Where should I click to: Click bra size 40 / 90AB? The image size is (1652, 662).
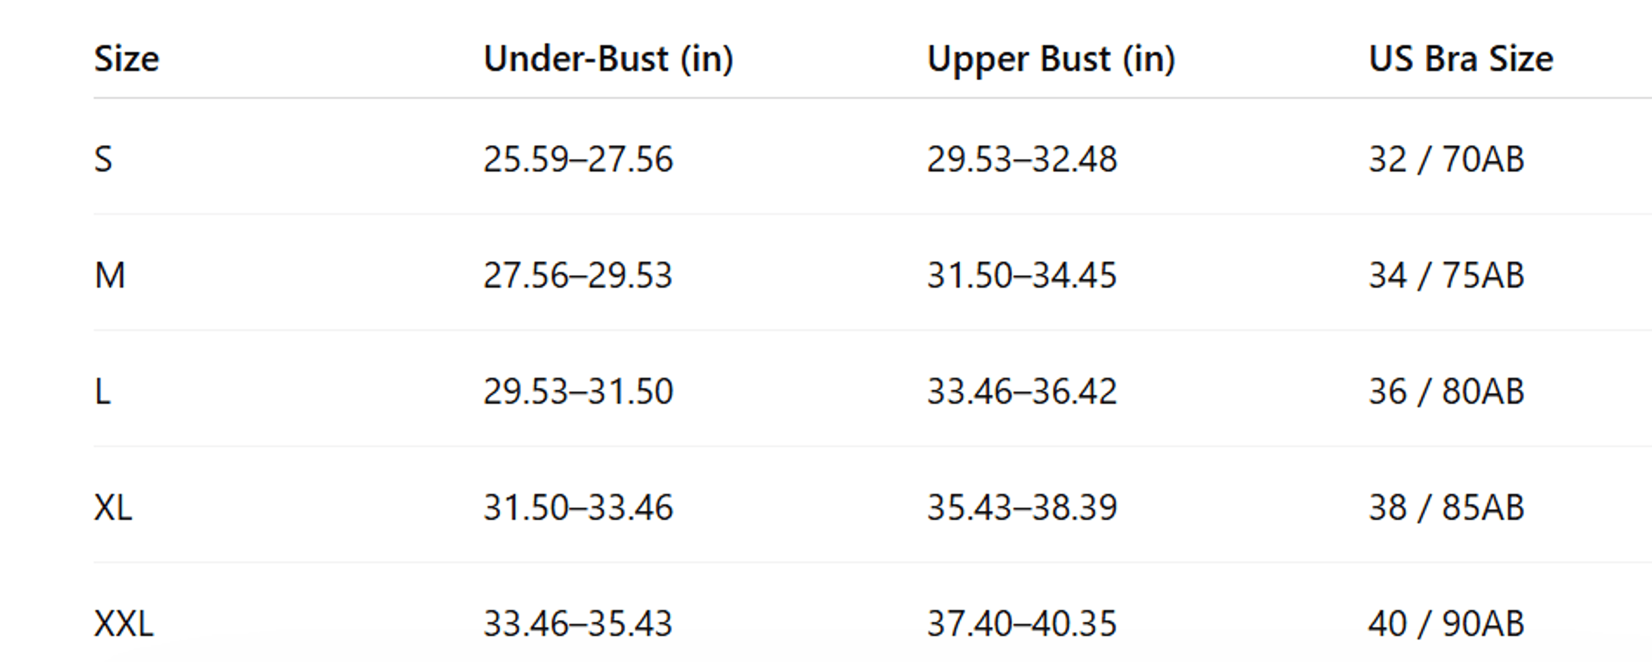point(1446,624)
